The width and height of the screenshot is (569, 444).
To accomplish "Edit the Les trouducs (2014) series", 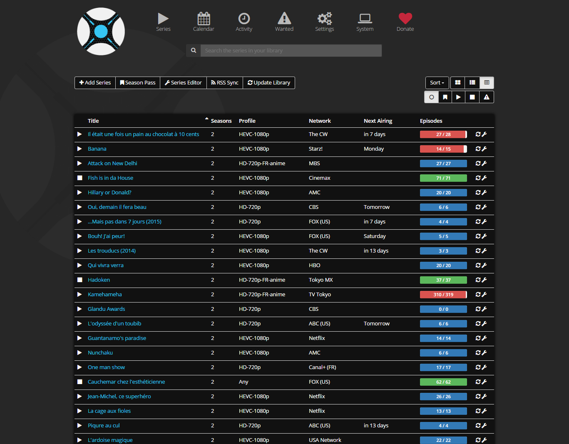I will (484, 251).
